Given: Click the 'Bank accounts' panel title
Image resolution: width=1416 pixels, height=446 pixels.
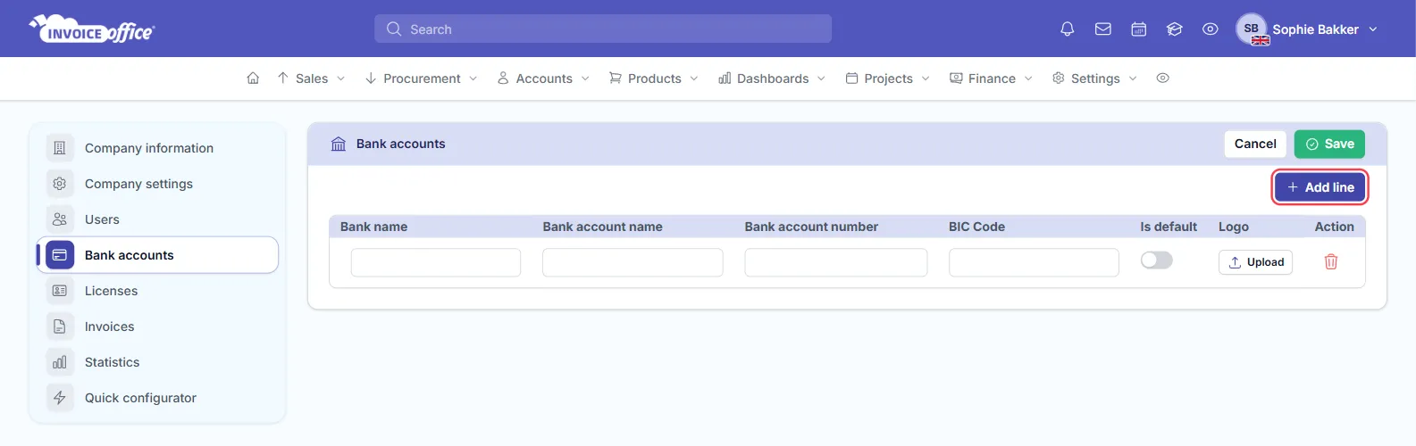Looking at the screenshot, I should 400,144.
